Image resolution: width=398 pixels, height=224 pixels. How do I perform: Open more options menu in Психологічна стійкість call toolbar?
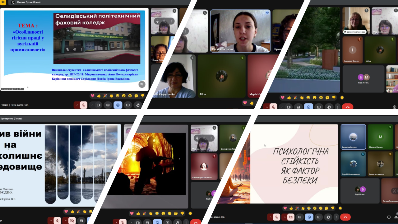[336, 217]
